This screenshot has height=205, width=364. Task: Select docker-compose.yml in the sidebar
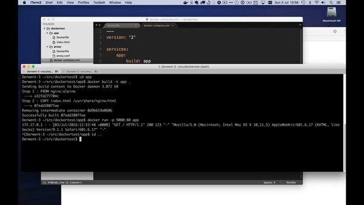[x=67, y=60]
